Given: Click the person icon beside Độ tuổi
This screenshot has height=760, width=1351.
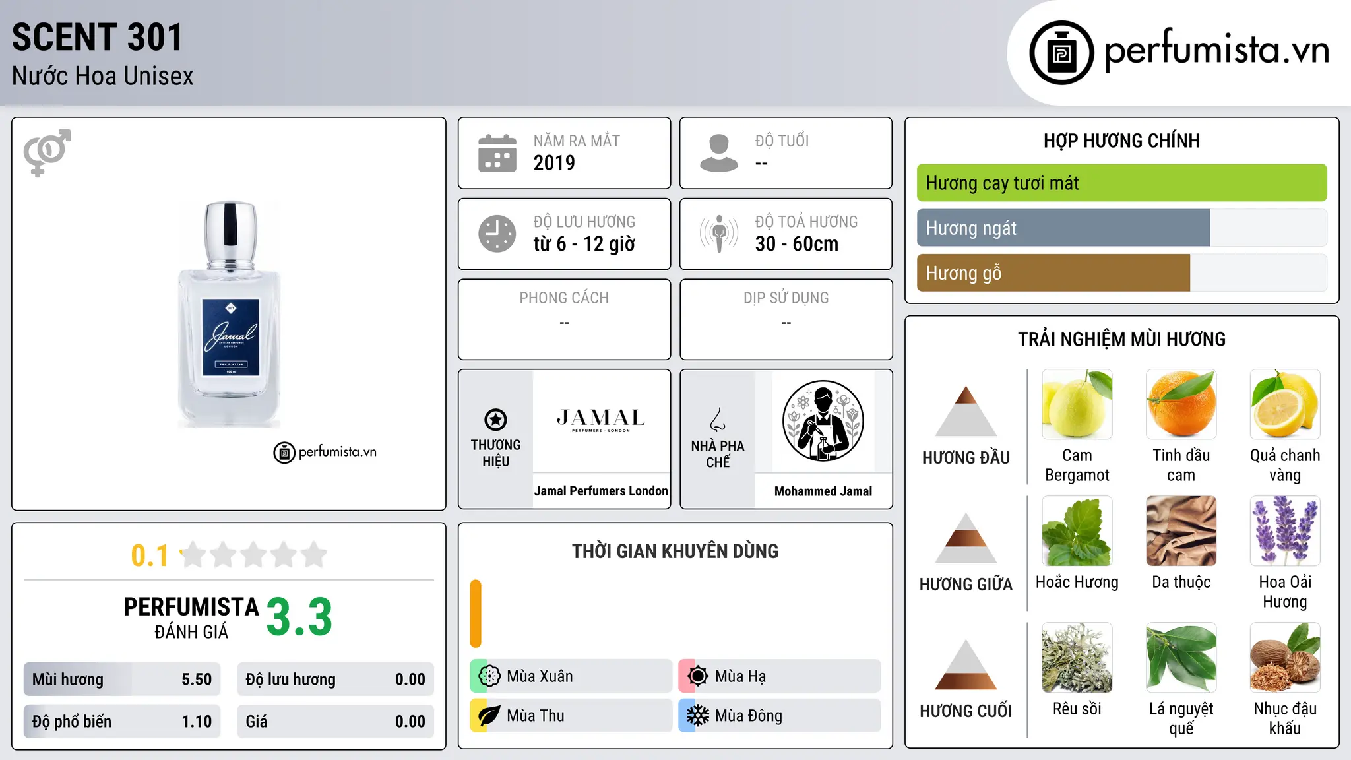Looking at the screenshot, I should [719, 153].
